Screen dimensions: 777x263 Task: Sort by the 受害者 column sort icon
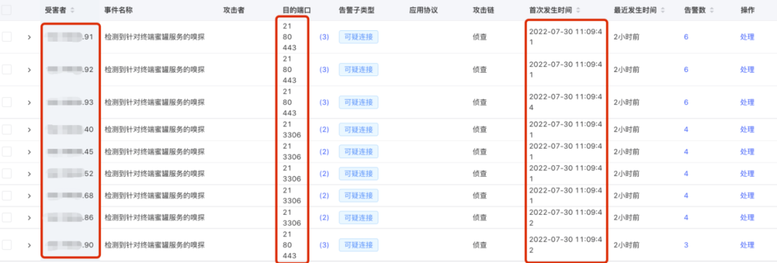(73, 10)
